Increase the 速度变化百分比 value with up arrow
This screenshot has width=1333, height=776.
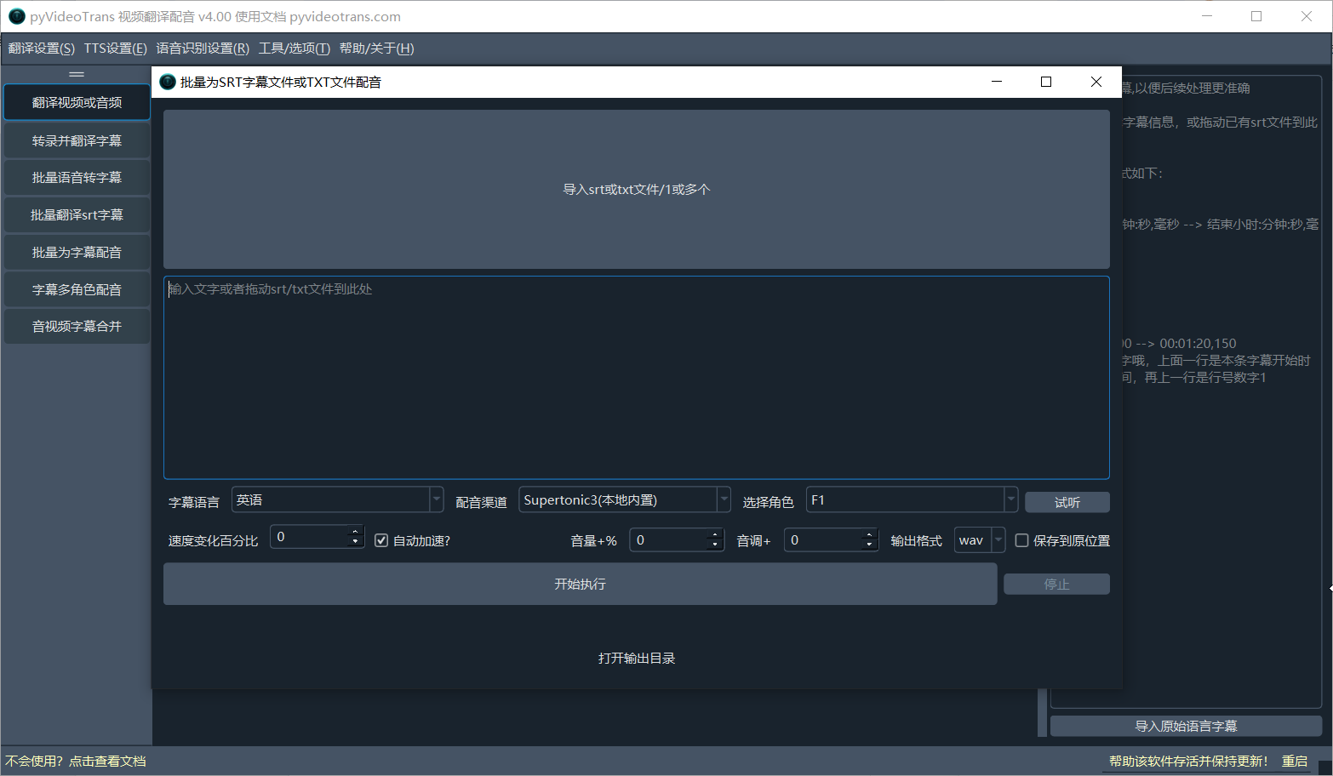[355, 532]
